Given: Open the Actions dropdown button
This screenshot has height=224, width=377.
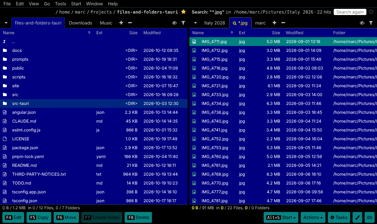Looking at the screenshot, I should point(313,218).
